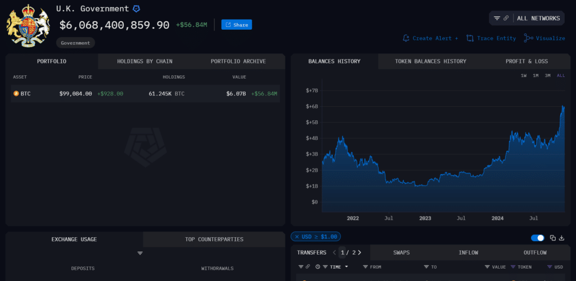
Task: Click the filter icon under Exchange Usage
Action: pyautogui.click(x=140, y=253)
